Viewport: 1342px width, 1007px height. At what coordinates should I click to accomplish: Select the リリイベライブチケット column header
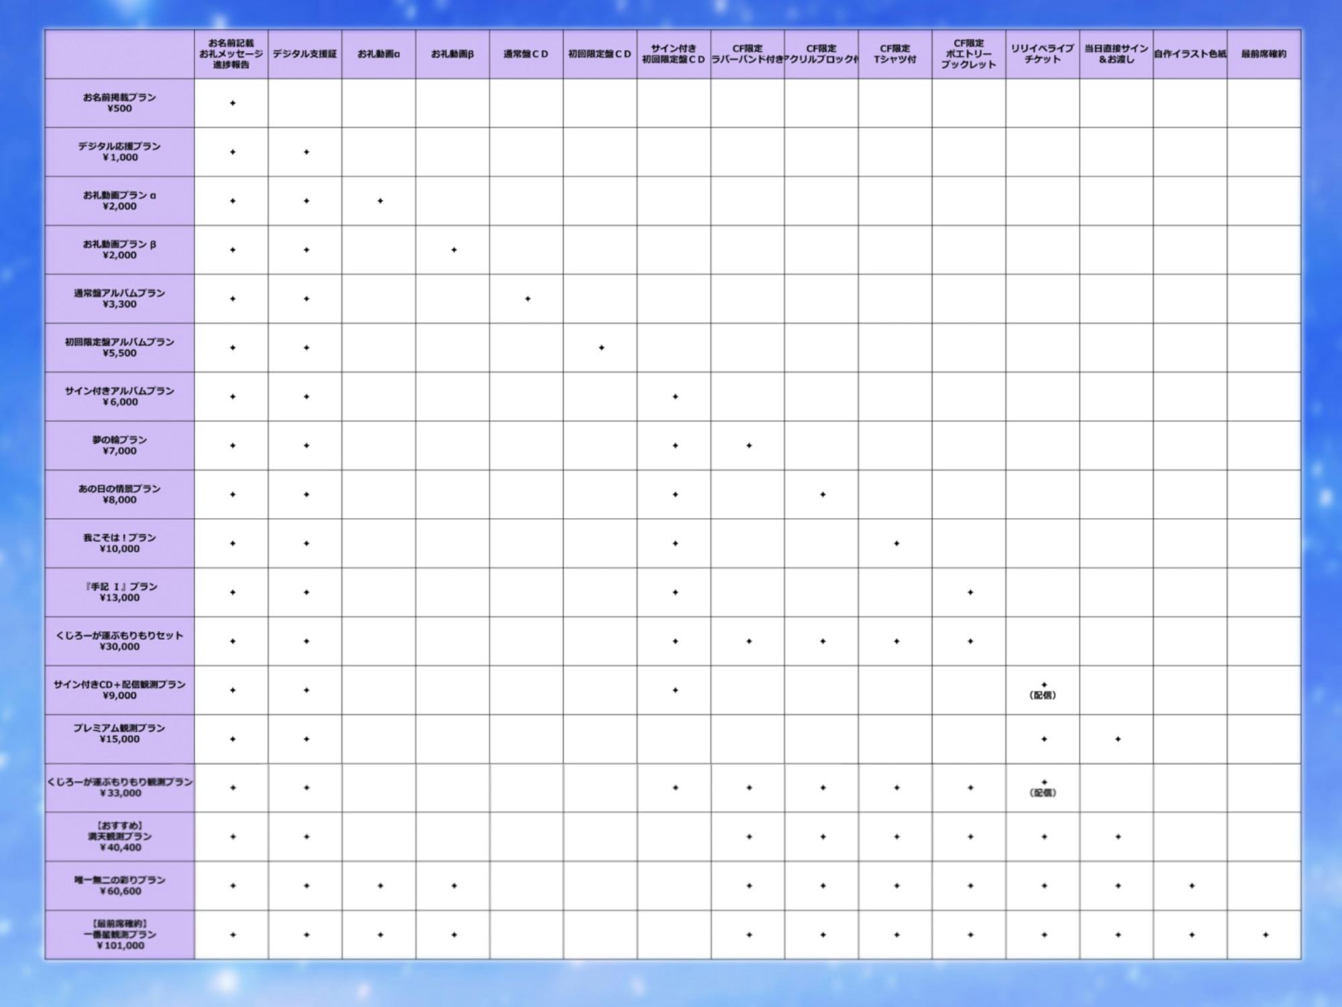click(1043, 54)
